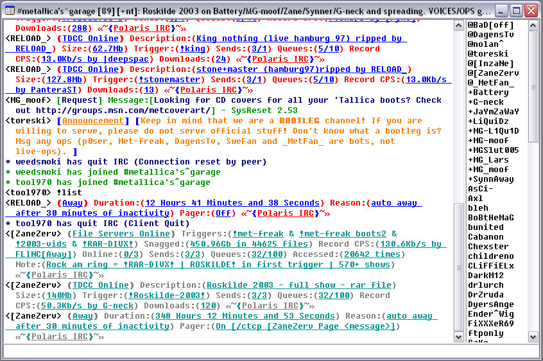Select Ender^Wig in the nick list
543x361 pixels.
click(491, 314)
